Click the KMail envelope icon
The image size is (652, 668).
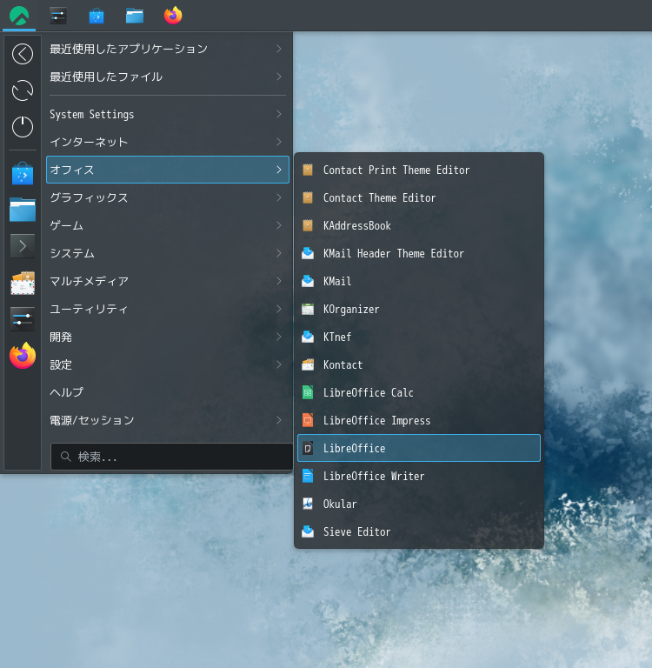(x=308, y=281)
